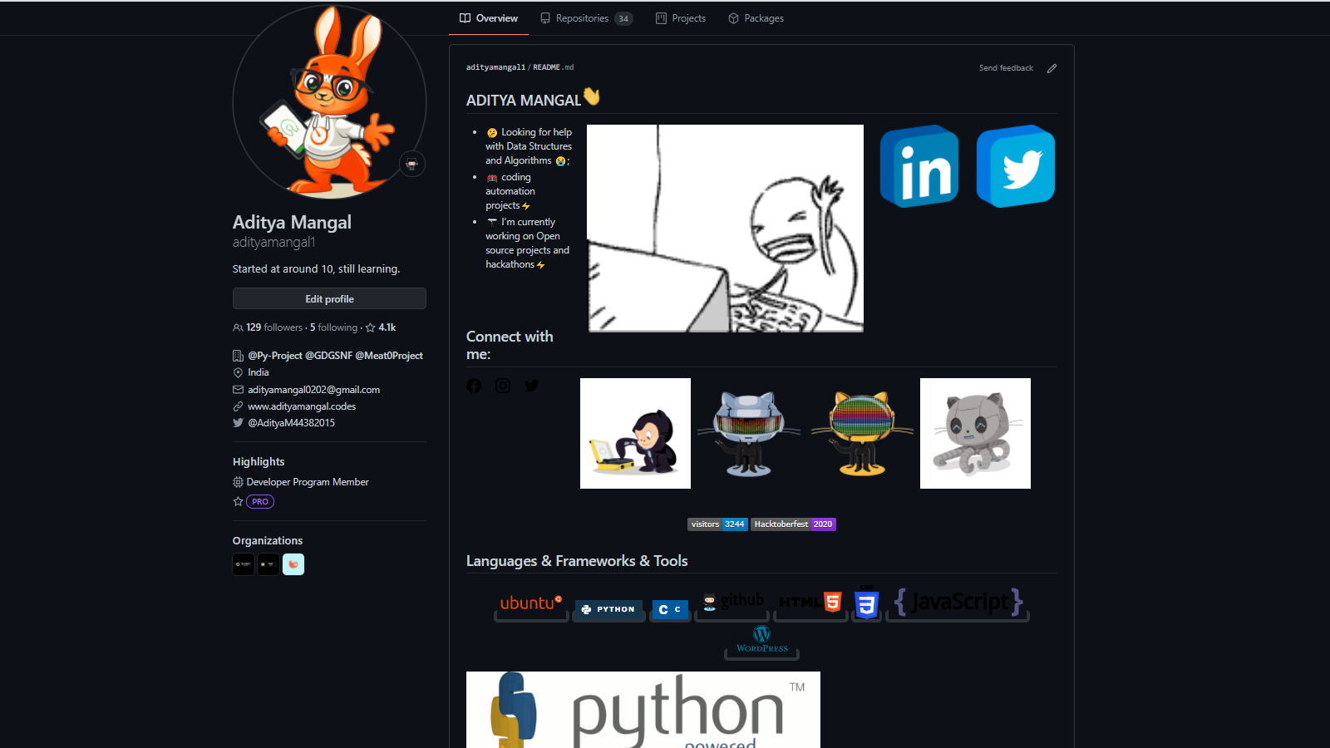Click the adityamangal1 README repository link
This screenshot has width=1330, height=748.
click(495, 67)
